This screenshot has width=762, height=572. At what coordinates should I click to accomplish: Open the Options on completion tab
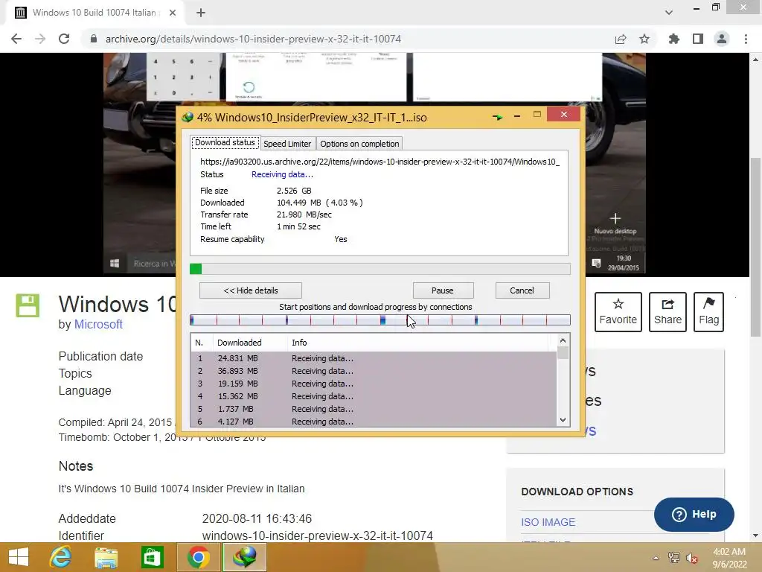[x=359, y=144]
